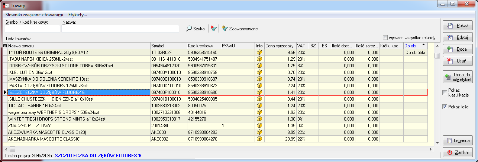
Task: Select .TABU NAPÓJ KIBICA 250MLx24szt row
Action: 216,59
